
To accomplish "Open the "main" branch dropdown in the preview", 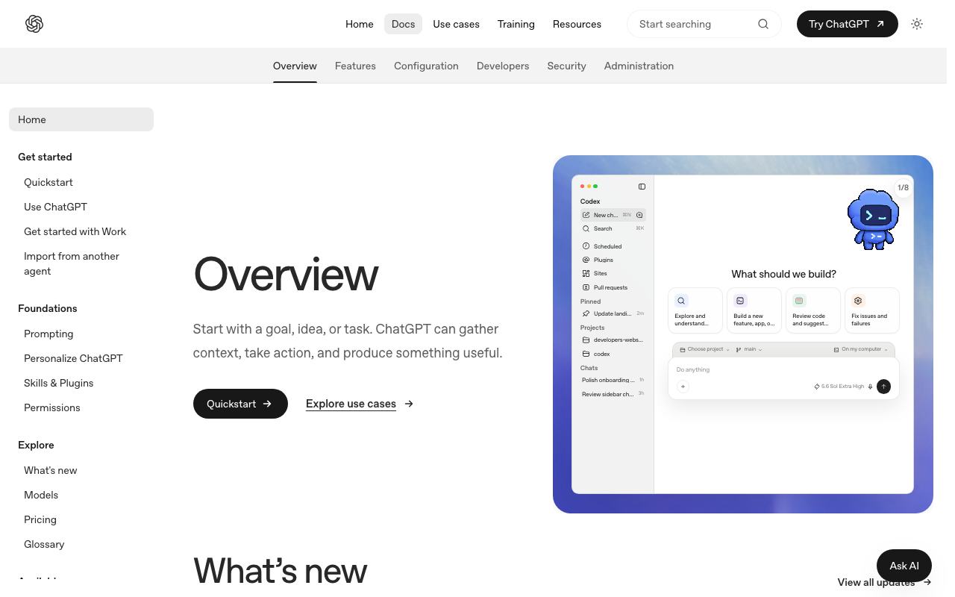I will [749, 349].
